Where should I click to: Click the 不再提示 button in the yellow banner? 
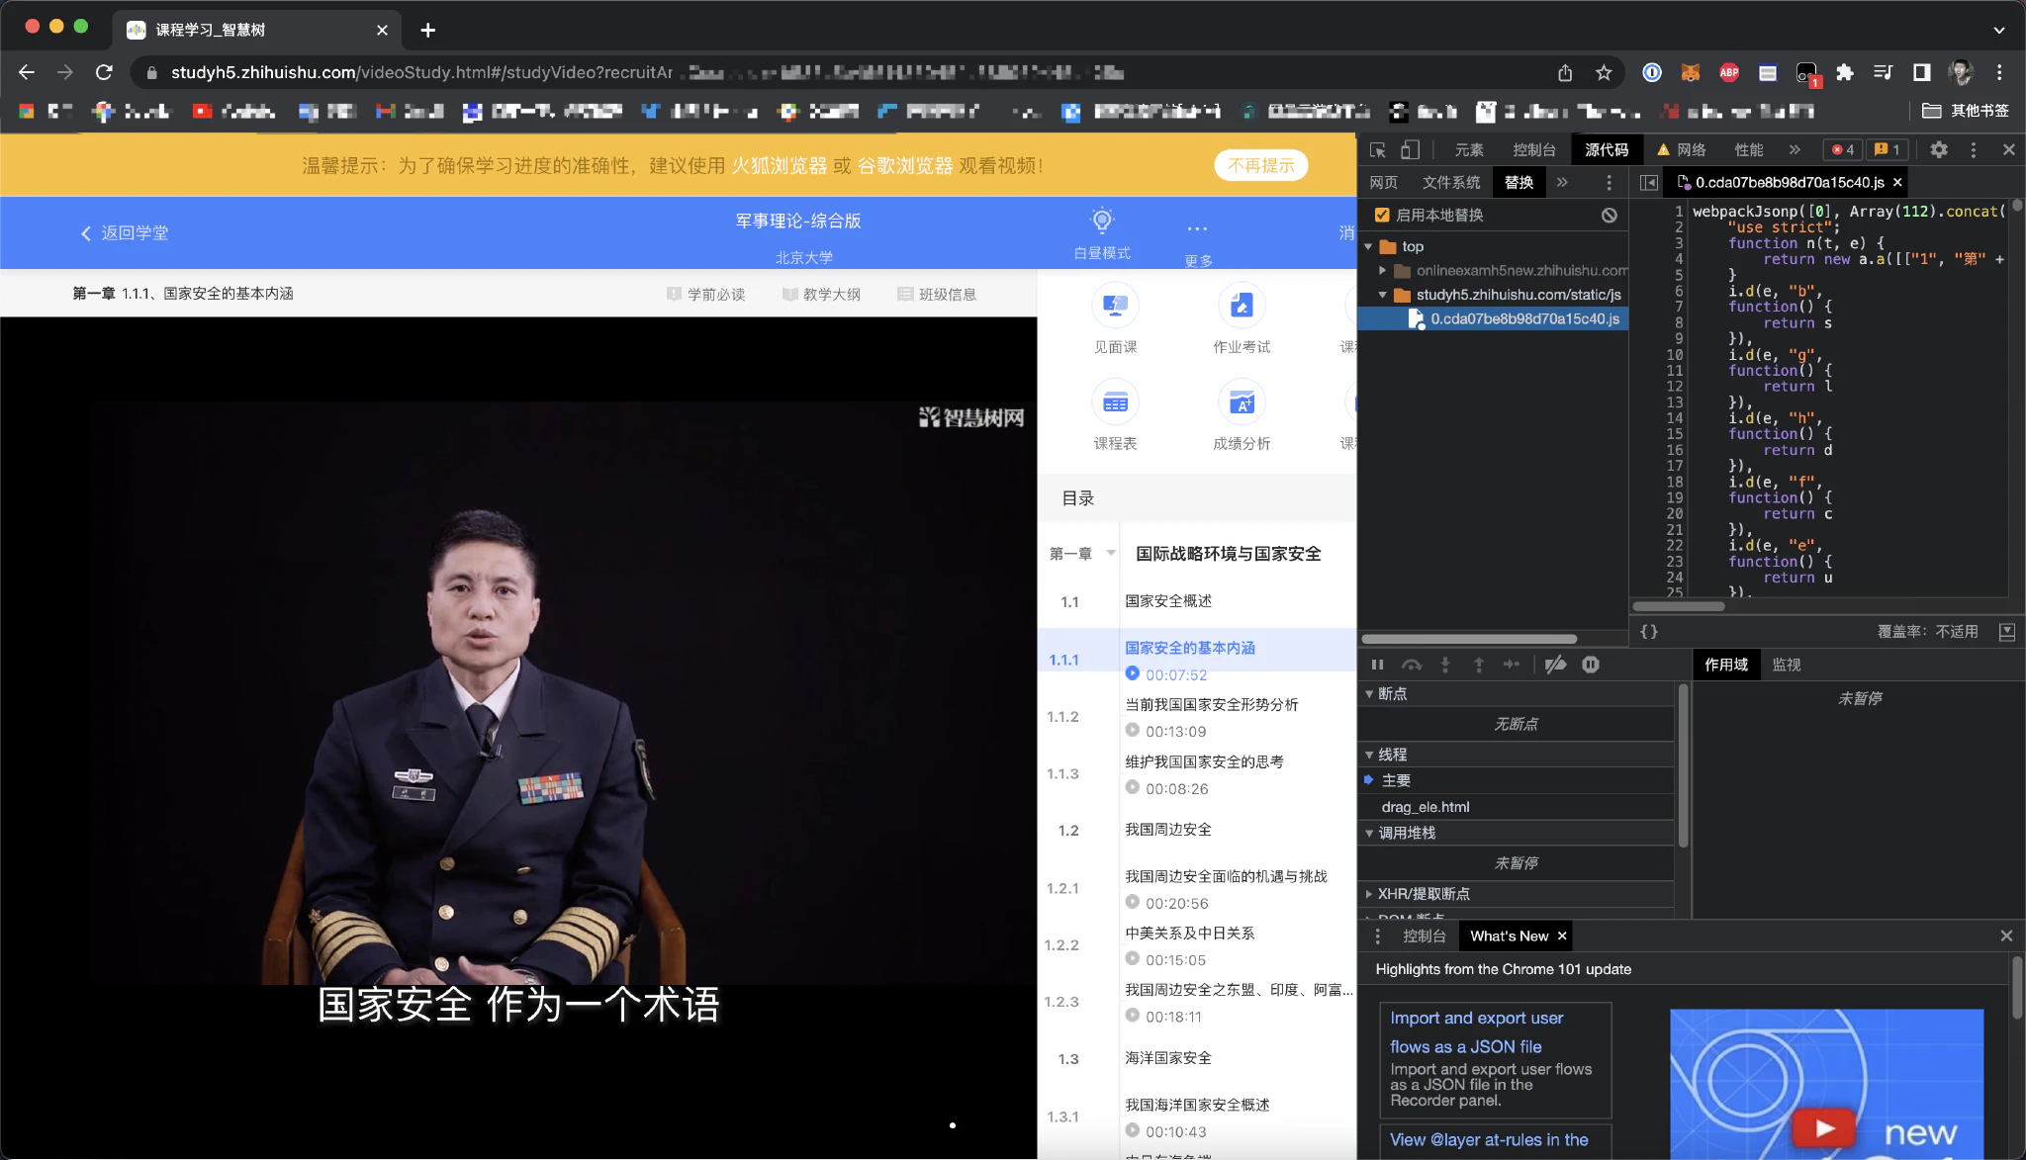coord(1260,165)
